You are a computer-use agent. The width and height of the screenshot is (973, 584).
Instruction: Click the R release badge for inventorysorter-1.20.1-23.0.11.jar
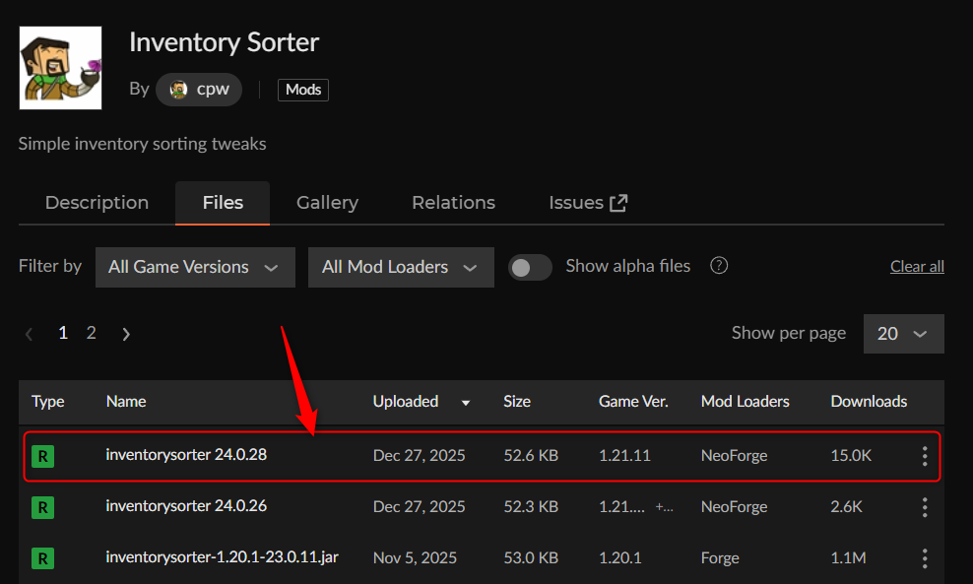pos(42,557)
